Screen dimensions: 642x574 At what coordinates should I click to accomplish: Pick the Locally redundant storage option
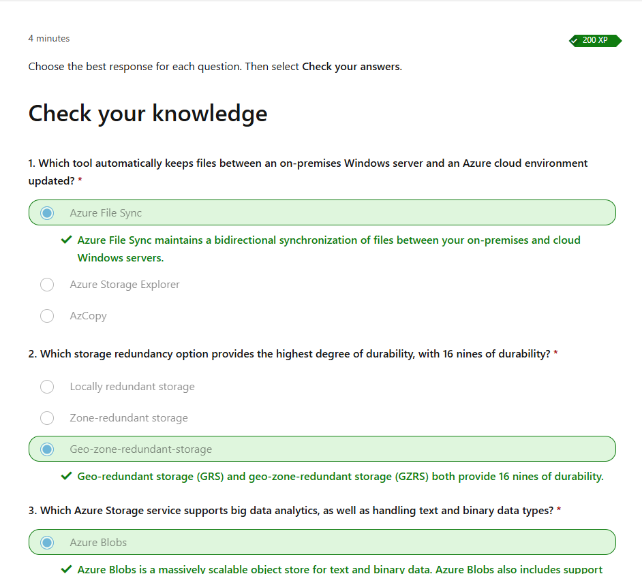(x=47, y=387)
